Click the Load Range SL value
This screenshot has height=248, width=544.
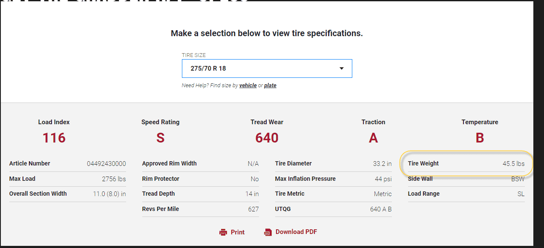[521, 194]
